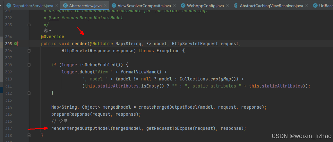Click the fold end marker at line 318
This screenshot has height=142, width=333.
coord(29,135)
